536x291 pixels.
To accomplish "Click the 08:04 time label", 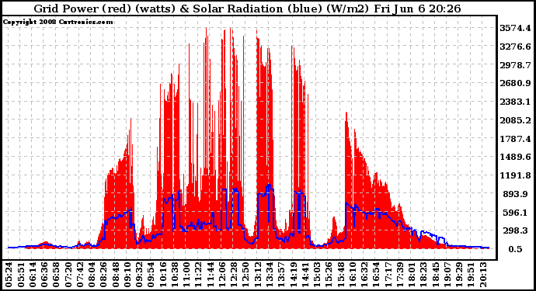I will tap(92, 275).
